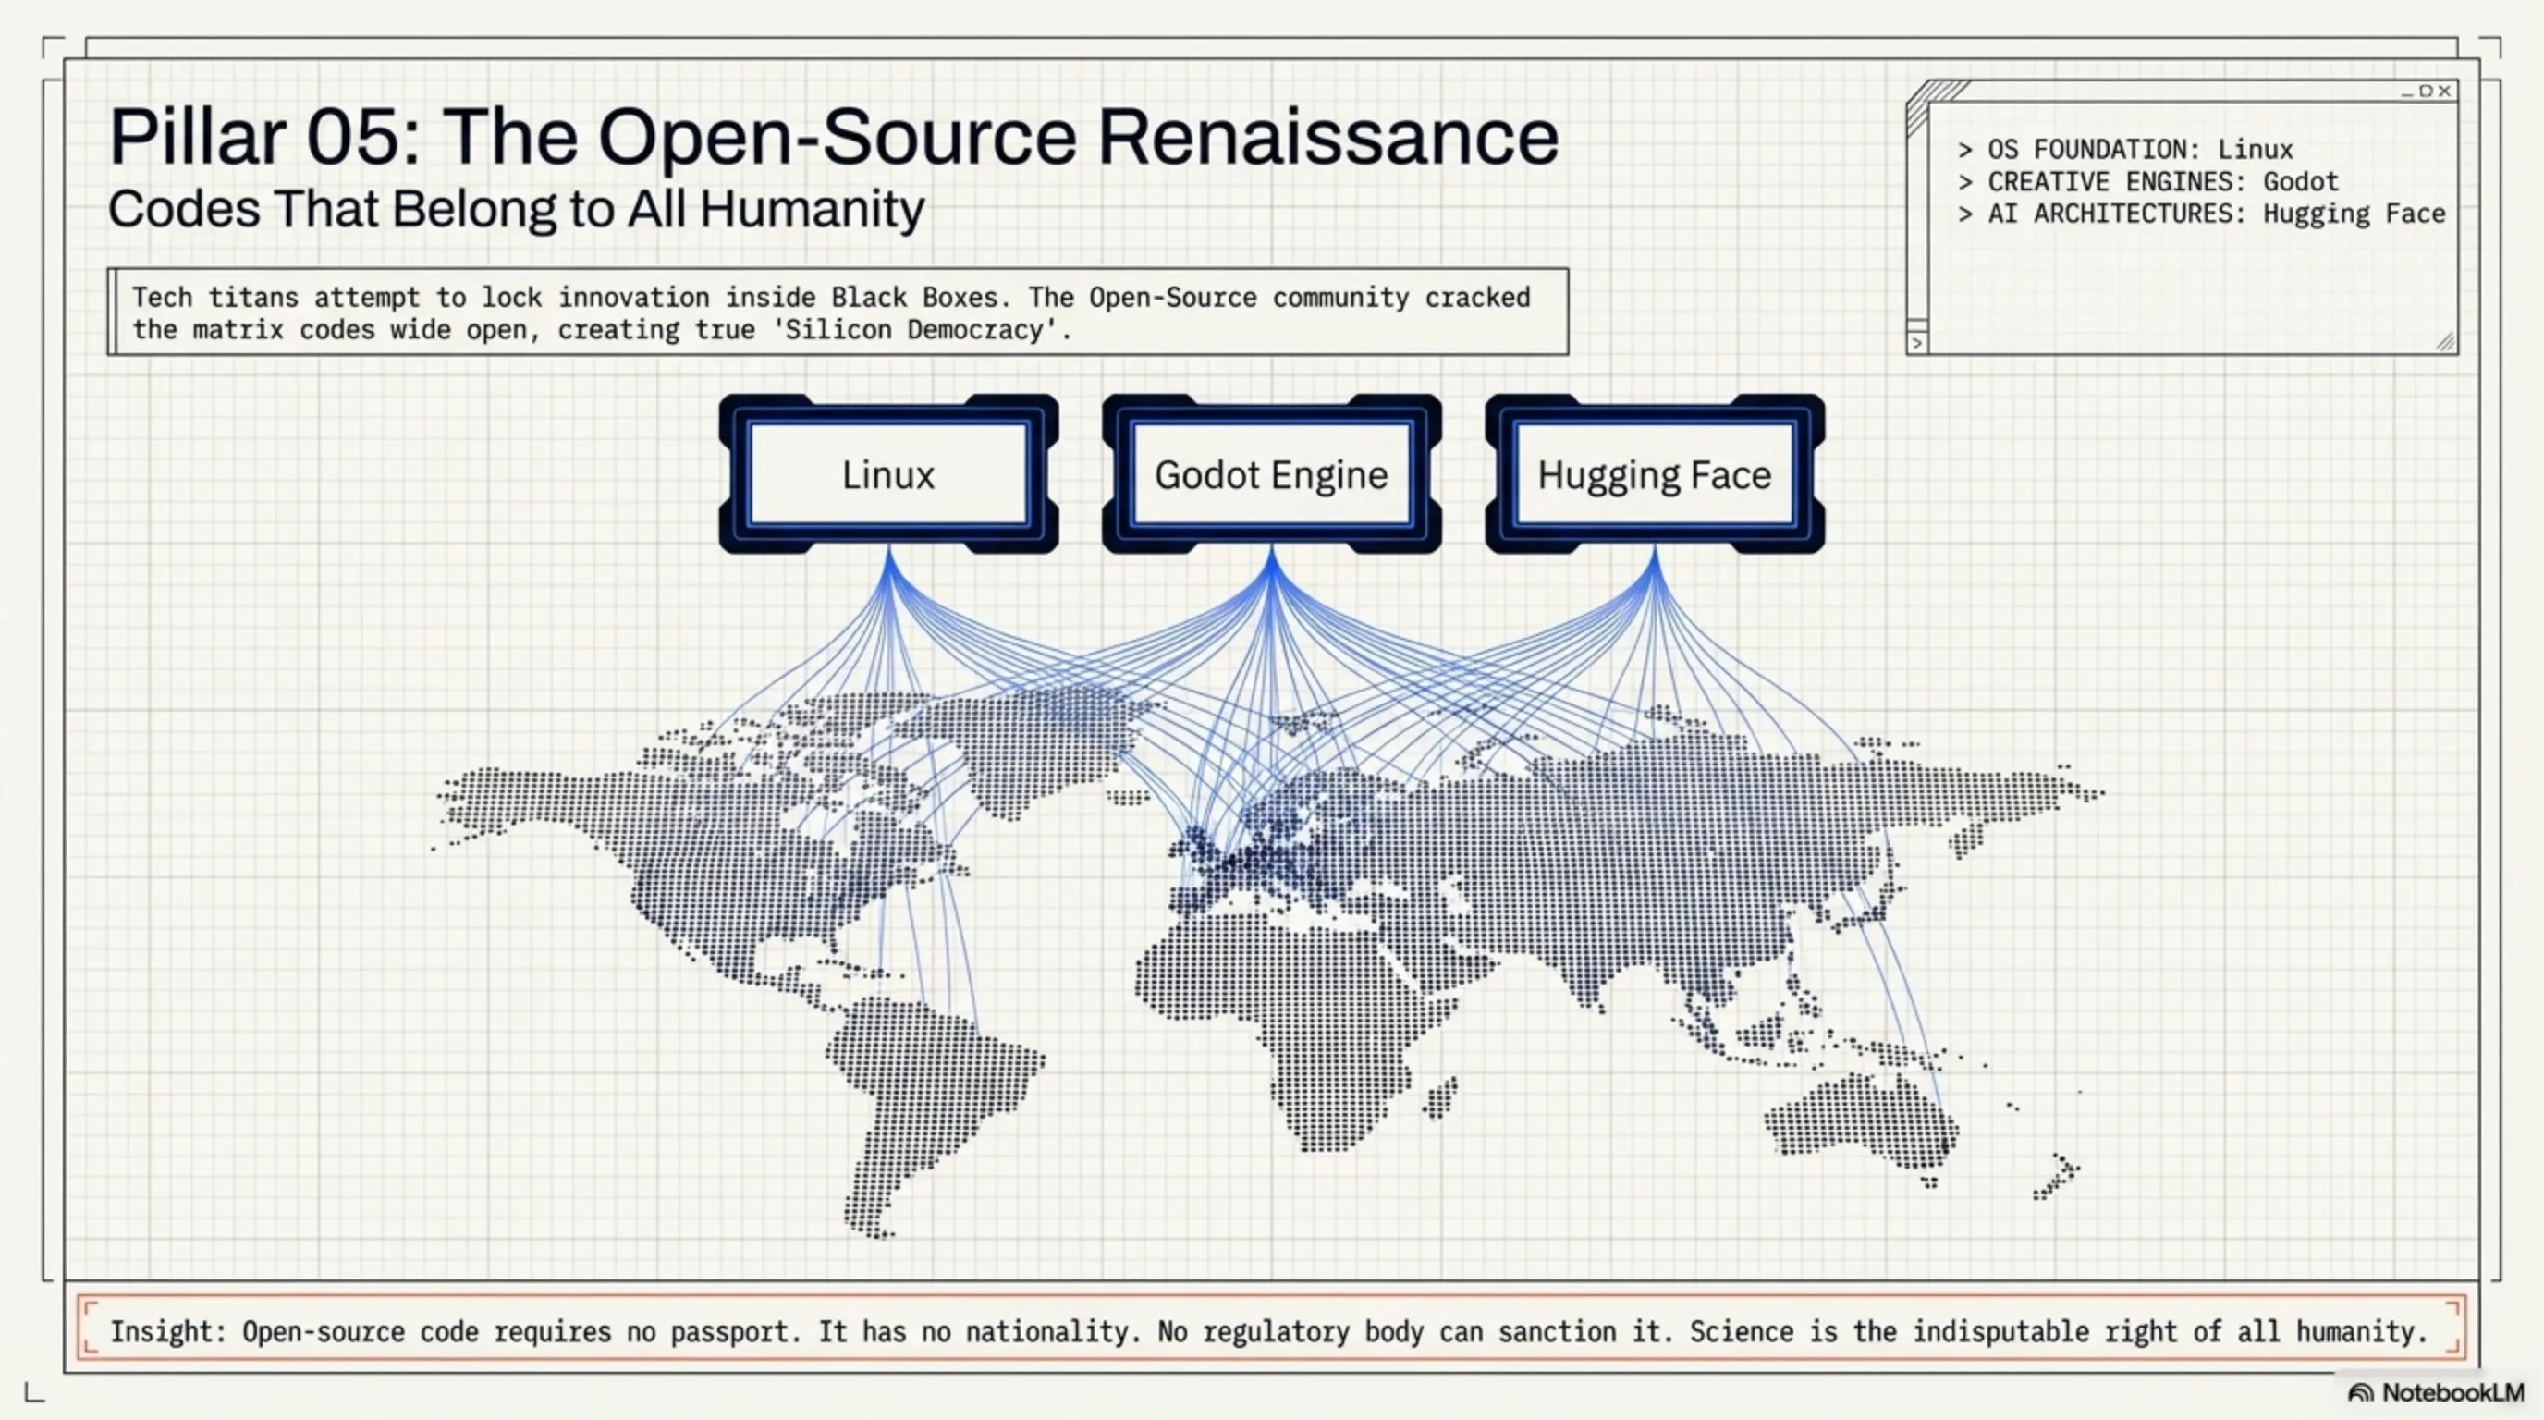Click the subtitle Codes That Belong to All Humanity
Viewport: 2544px width, 1420px height.
[516, 208]
